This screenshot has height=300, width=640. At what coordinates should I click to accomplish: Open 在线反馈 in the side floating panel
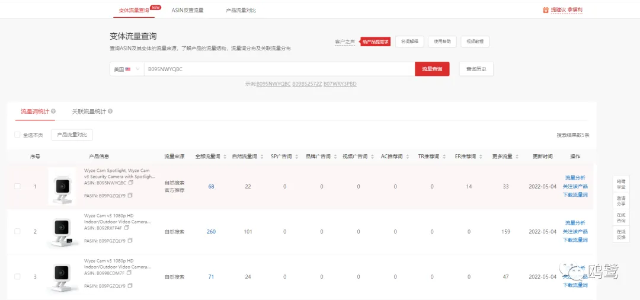click(621, 234)
